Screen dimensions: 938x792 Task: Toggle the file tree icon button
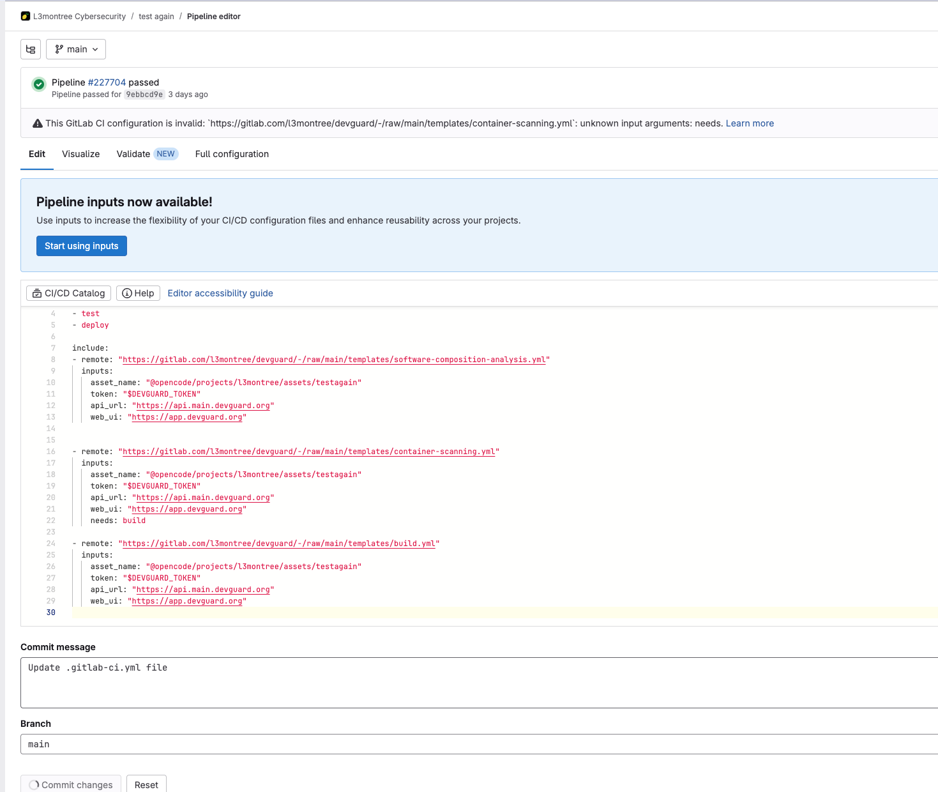[x=31, y=49]
